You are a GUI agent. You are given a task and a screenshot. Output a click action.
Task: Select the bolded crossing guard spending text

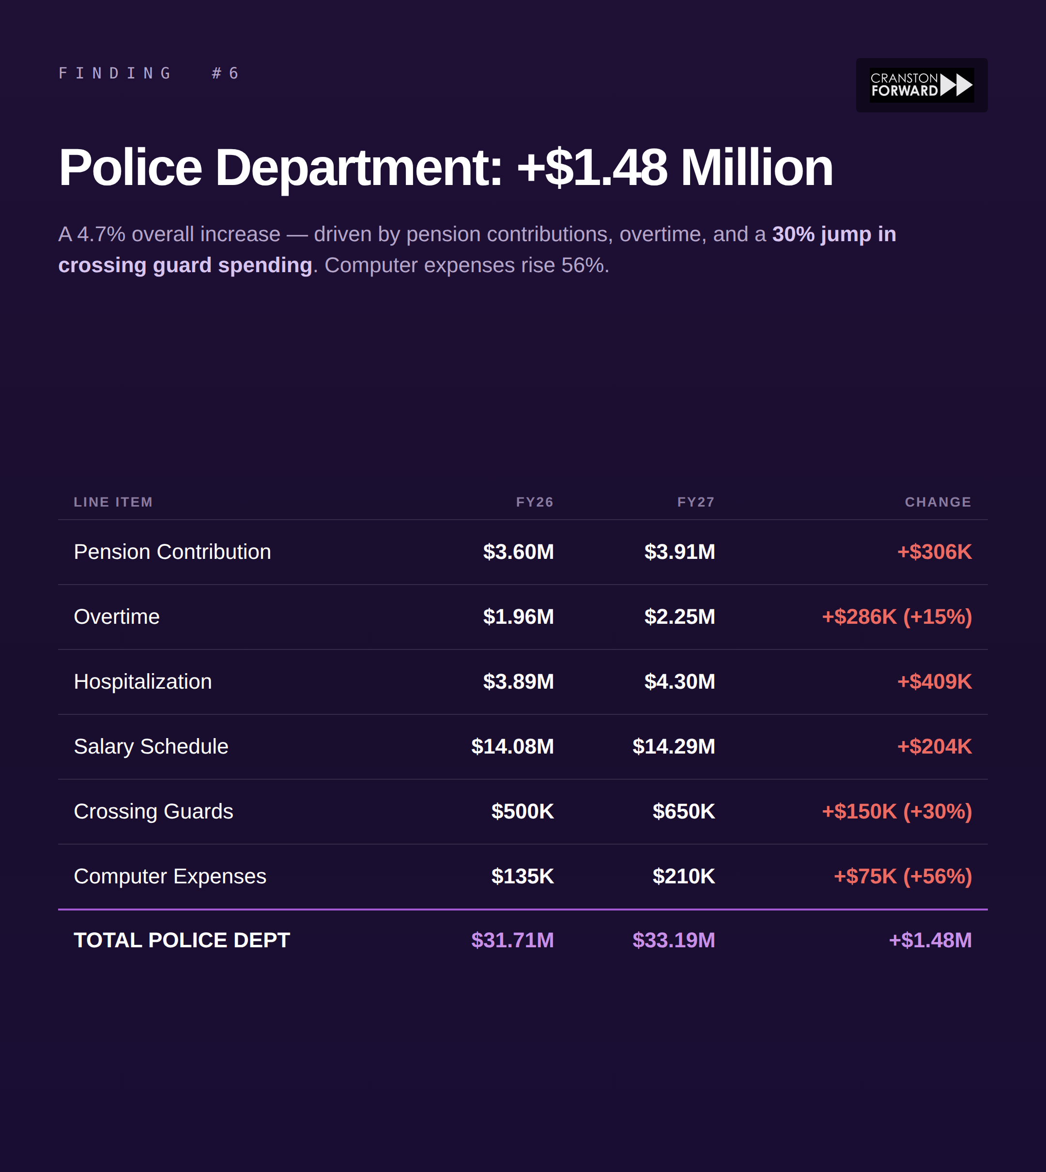pos(185,264)
